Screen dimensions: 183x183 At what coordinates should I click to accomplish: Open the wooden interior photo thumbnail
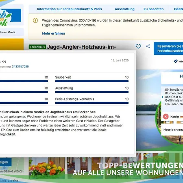(x=85, y=168)
